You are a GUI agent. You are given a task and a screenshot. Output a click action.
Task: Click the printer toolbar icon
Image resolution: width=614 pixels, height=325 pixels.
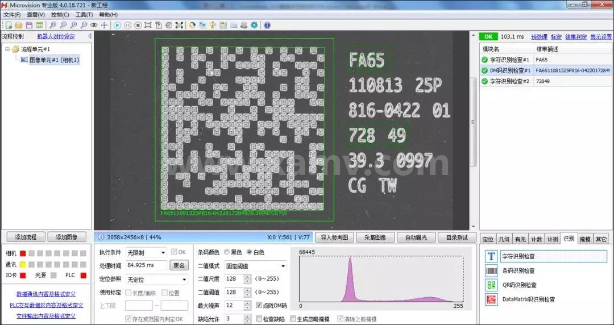coord(244,25)
